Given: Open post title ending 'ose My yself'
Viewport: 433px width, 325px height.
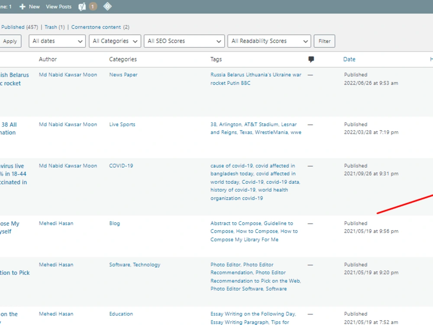Looking at the screenshot, I should pyautogui.click(x=10, y=227).
